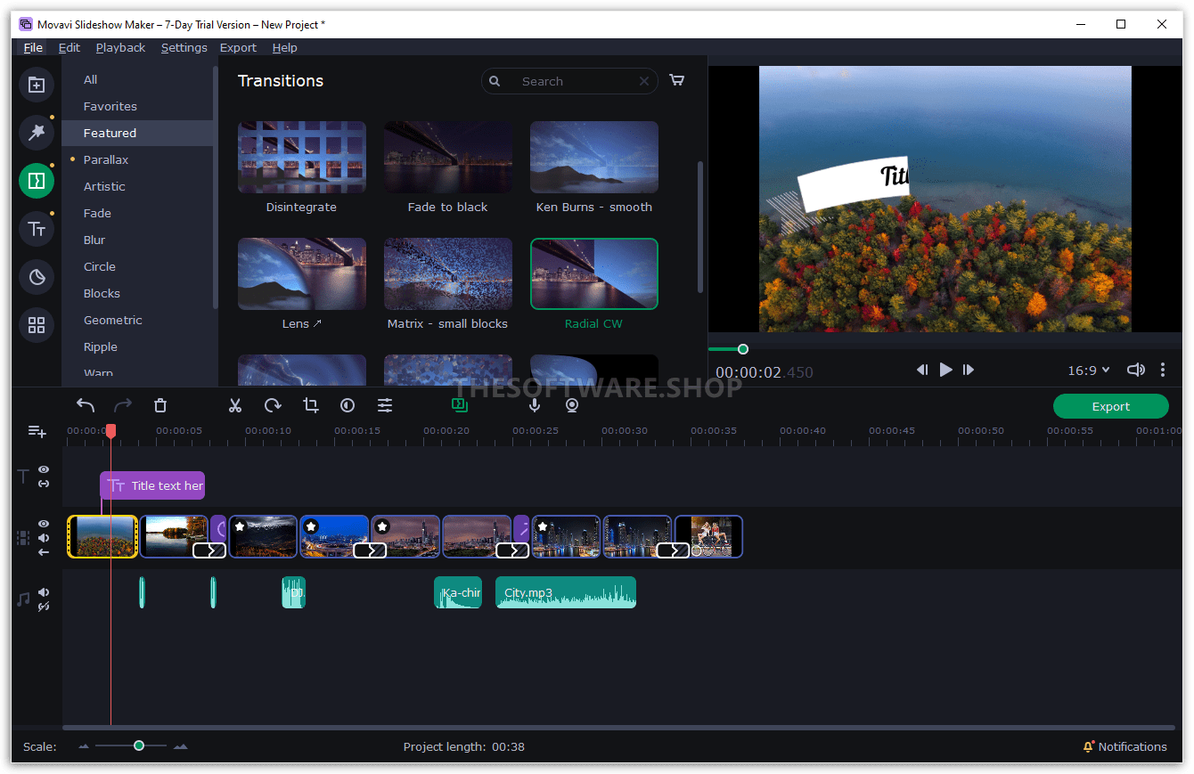Viewport: 1194px width, 774px height.
Task: Open the Titles panel
Action: (x=37, y=228)
